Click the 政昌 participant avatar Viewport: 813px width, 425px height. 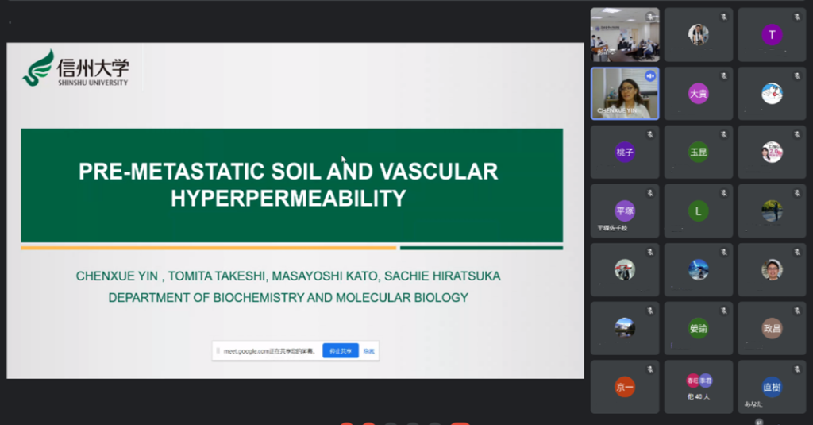[x=772, y=328]
